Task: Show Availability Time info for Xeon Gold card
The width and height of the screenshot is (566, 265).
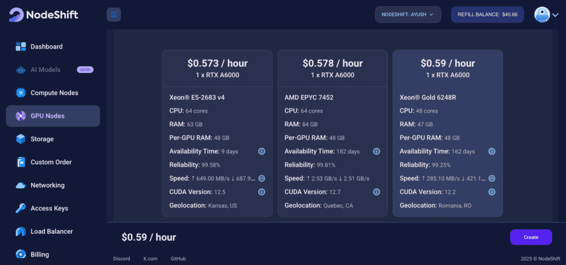Action: (x=491, y=151)
